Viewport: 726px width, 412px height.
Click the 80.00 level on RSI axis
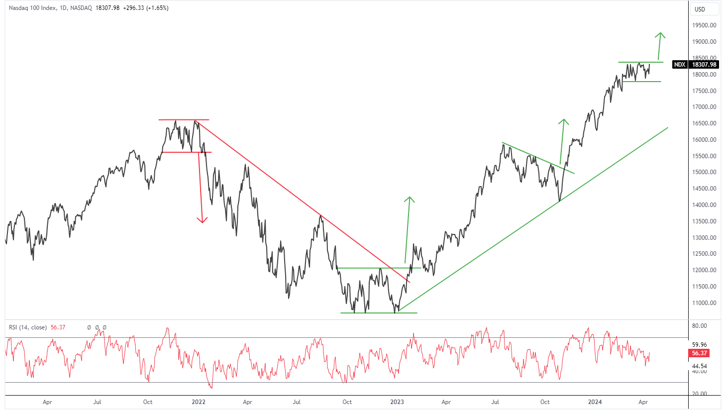click(699, 326)
